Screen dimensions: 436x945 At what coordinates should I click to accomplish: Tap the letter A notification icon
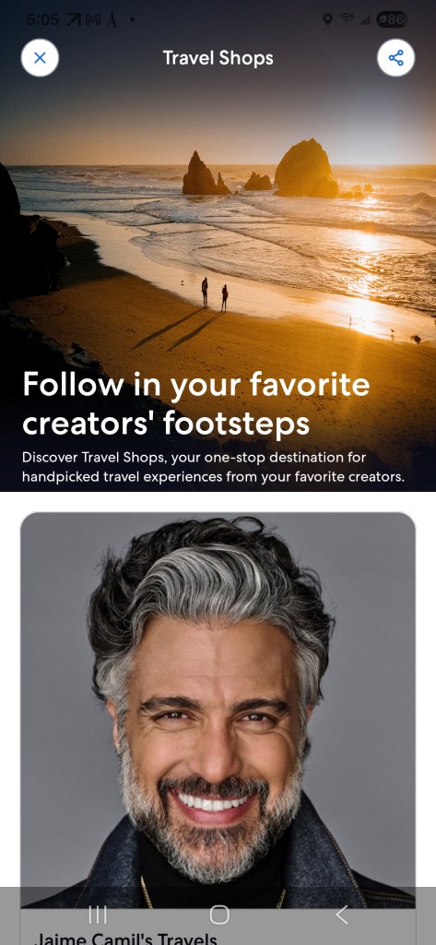(x=112, y=20)
